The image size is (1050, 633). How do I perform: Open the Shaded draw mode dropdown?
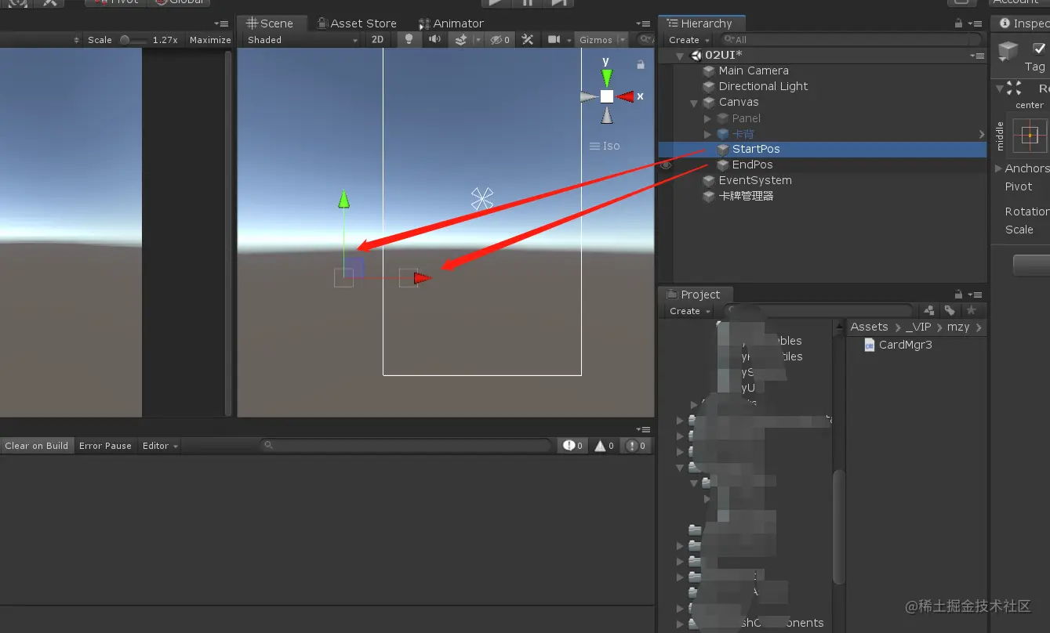pyautogui.click(x=303, y=40)
